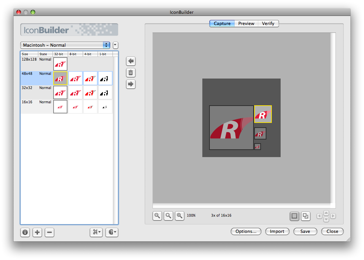Click the 8-bit column header
The image size is (364, 260).
(x=76, y=54)
